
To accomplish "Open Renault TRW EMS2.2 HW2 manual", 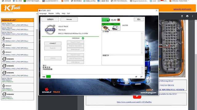I will tap(18, 46).
